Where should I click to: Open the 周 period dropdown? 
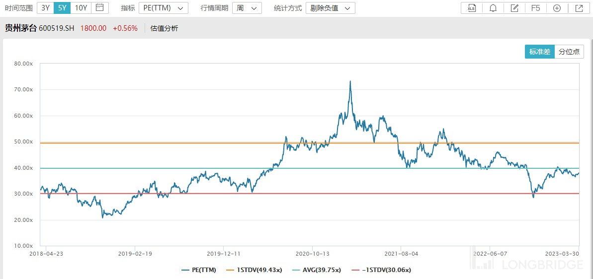[x=247, y=8]
